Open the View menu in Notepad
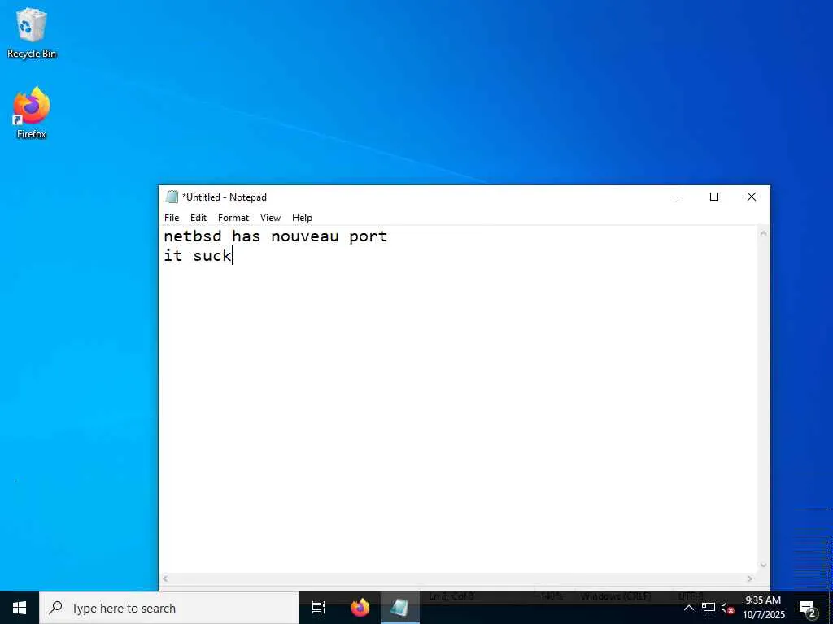 point(270,218)
